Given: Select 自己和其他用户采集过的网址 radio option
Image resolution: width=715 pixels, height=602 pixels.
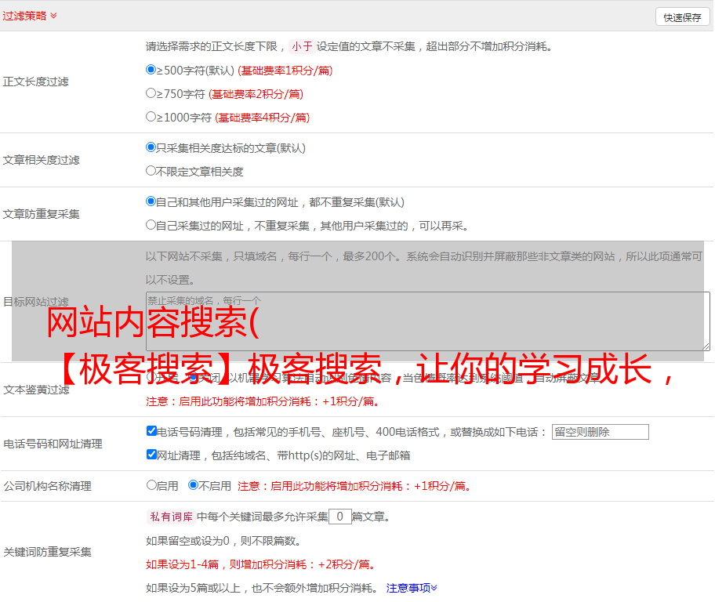Looking at the screenshot, I should tap(151, 201).
